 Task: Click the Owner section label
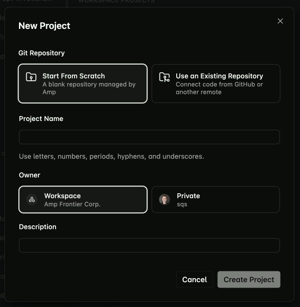pyautogui.click(x=29, y=175)
